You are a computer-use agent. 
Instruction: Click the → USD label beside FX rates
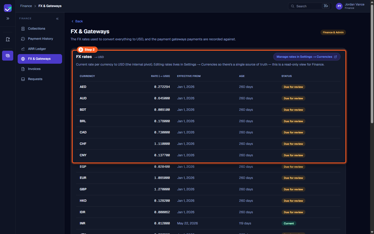tap(99, 57)
